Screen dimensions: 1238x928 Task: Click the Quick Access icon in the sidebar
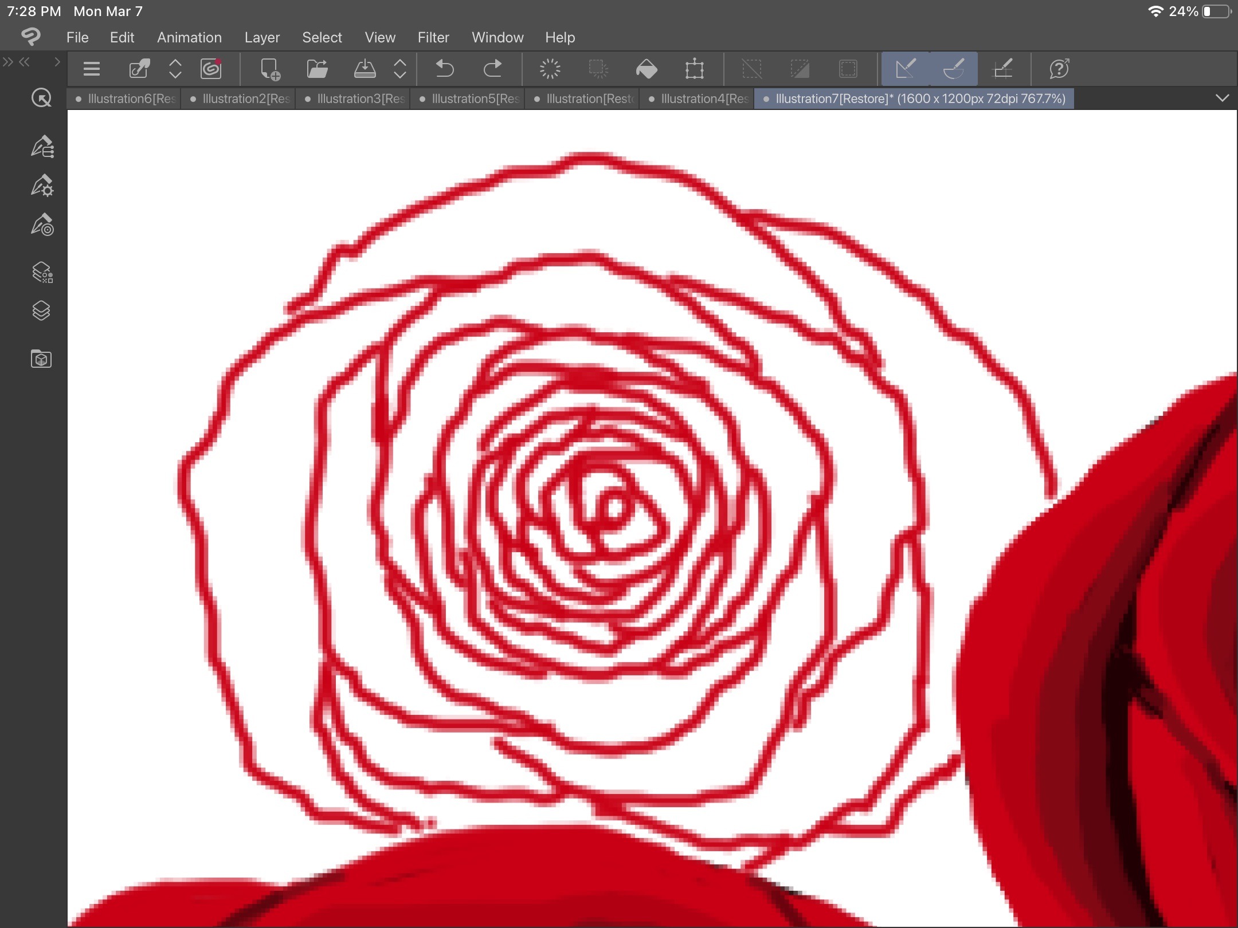click(x=41, y=99)
